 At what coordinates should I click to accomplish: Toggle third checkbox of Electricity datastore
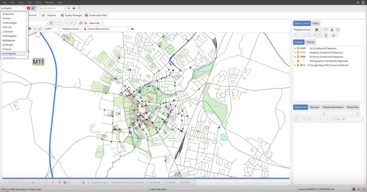[305, 57]
